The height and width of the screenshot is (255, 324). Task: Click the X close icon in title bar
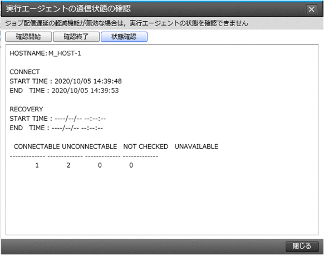coord(312,9)
